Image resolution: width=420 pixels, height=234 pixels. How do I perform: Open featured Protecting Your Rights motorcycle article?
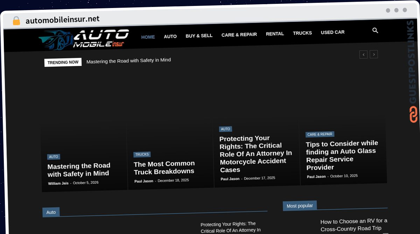click(x=255, y=154)
